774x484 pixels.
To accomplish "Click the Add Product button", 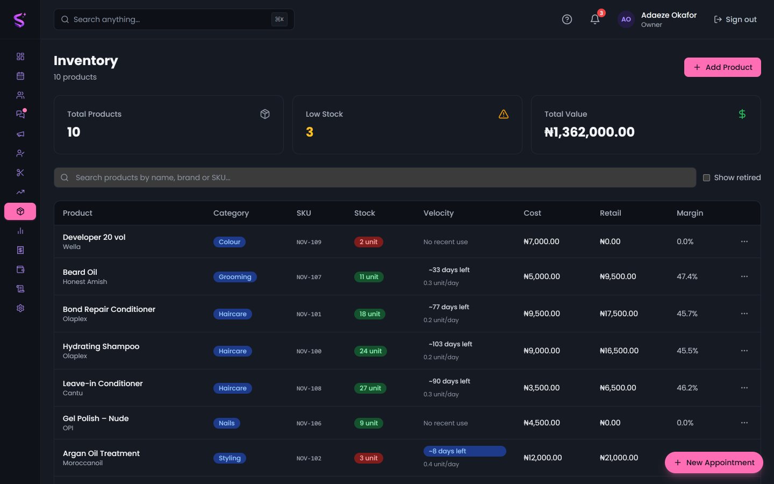I will click(722, 67).
